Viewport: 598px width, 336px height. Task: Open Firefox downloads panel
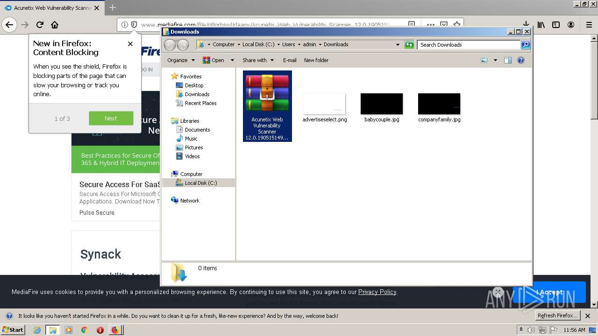tap(526, 25)
